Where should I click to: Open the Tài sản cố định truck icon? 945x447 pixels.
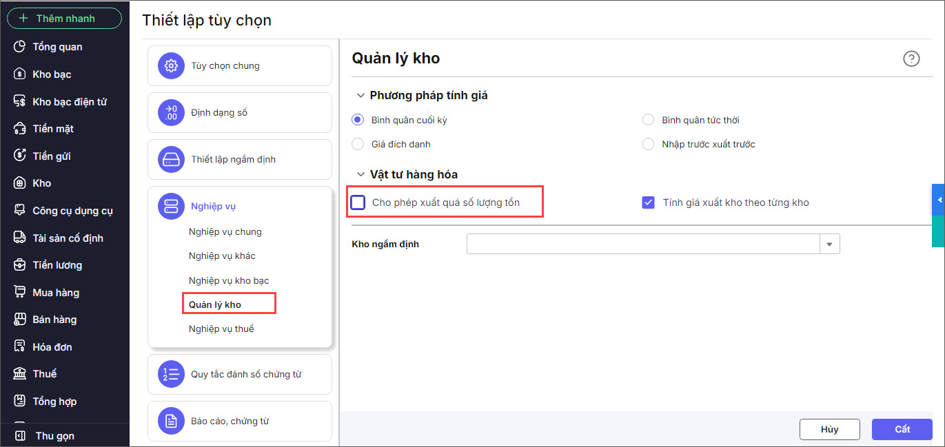point(20,238)
